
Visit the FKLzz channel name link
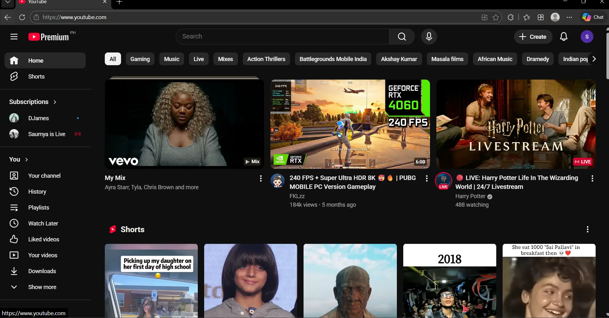297,196
